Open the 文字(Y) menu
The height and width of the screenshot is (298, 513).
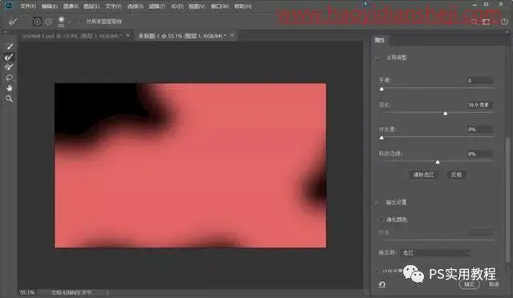[x=113, y=6]
